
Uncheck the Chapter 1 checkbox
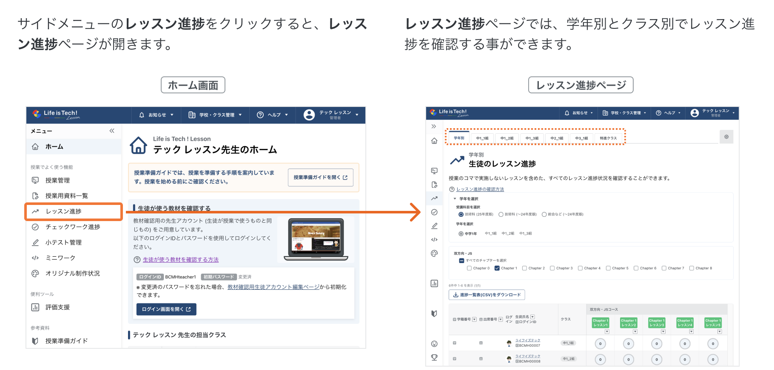[497, 268]
